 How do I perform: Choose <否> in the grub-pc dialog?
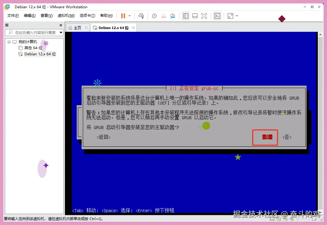(287, 137)
